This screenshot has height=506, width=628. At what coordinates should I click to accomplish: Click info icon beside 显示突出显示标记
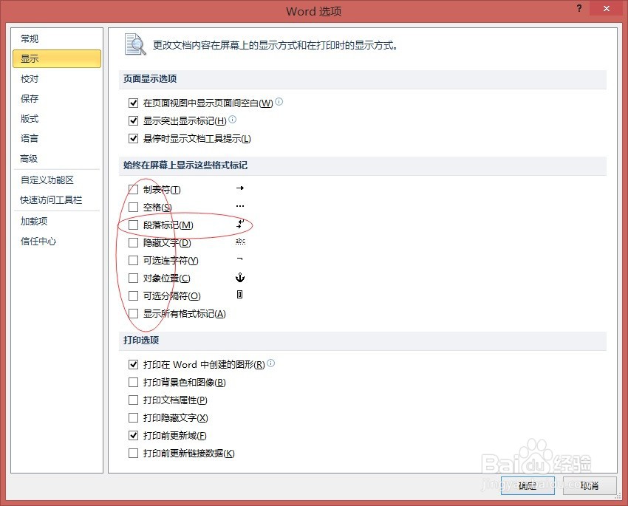[x=232, y=119]
